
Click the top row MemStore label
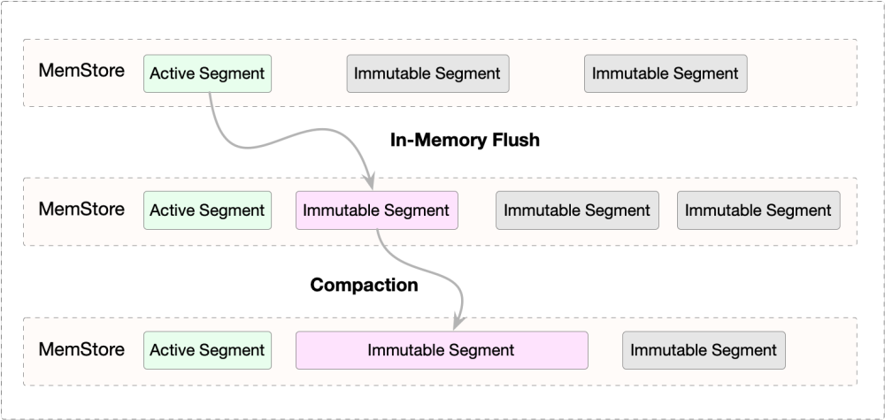[x=81, y=71]
